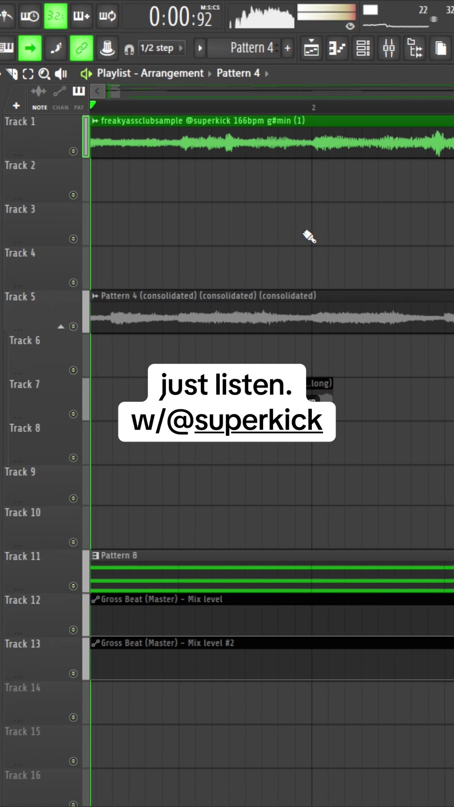The image size is (454, 807).
Task: Toggle wait for input before starting
Action: (29, 16)
